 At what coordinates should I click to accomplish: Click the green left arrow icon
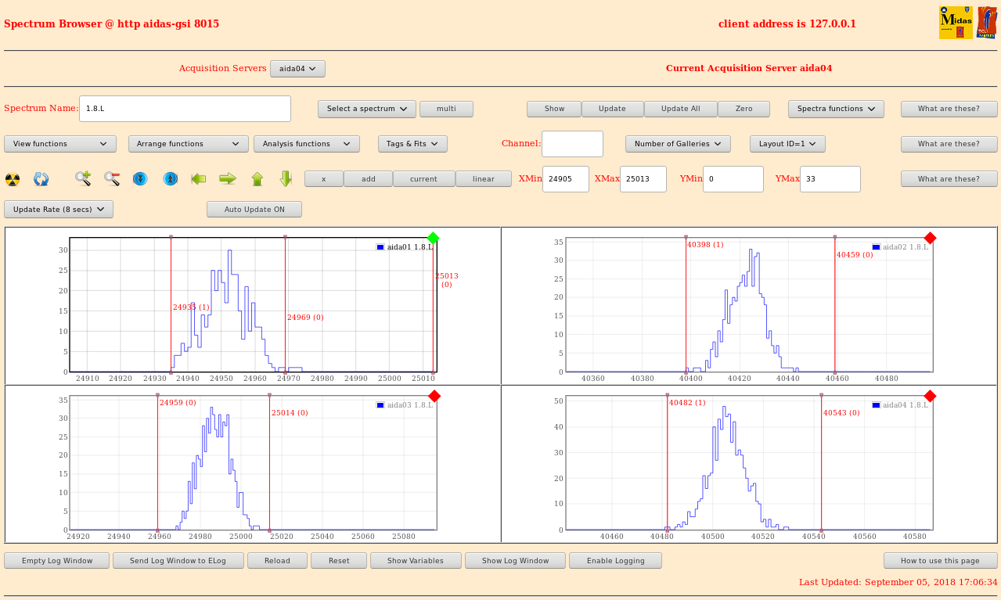pyautogui.click(x=199, y=179)
